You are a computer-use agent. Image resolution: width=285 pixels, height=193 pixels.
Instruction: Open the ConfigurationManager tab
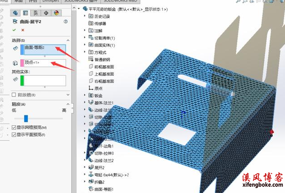pos(36,13)
